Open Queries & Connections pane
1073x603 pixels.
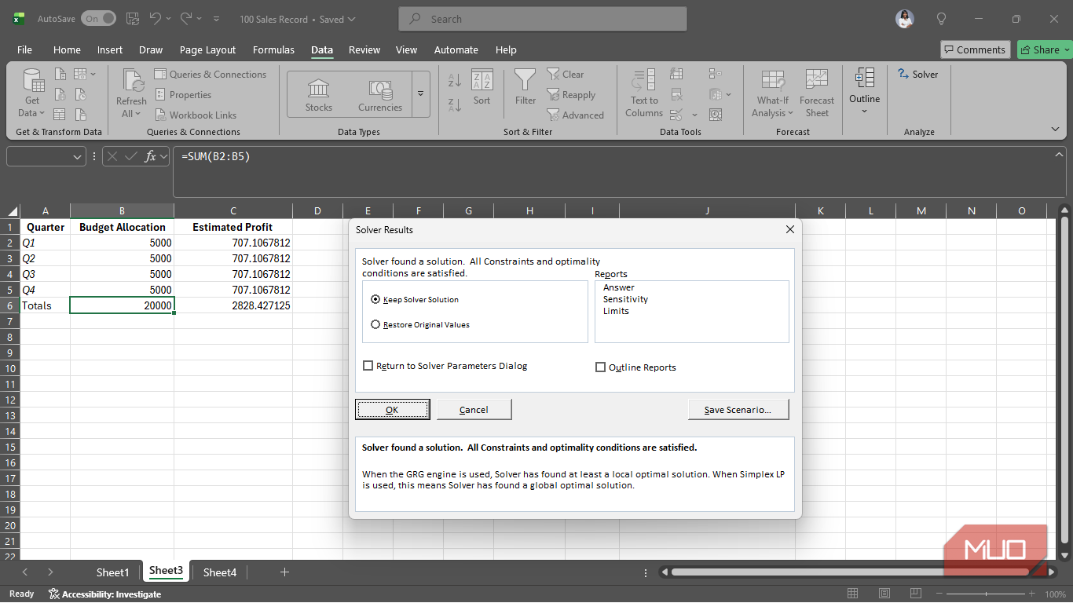pos(211,75)
